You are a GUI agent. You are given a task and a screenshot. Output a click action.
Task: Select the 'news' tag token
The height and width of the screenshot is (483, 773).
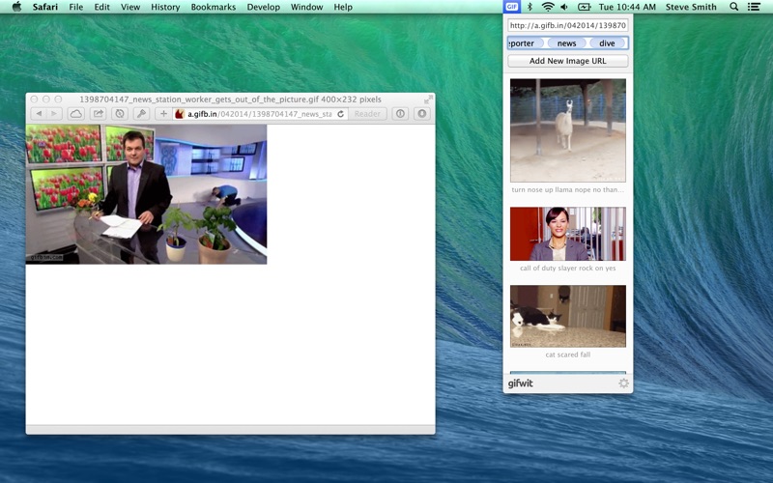click(566, 43)
